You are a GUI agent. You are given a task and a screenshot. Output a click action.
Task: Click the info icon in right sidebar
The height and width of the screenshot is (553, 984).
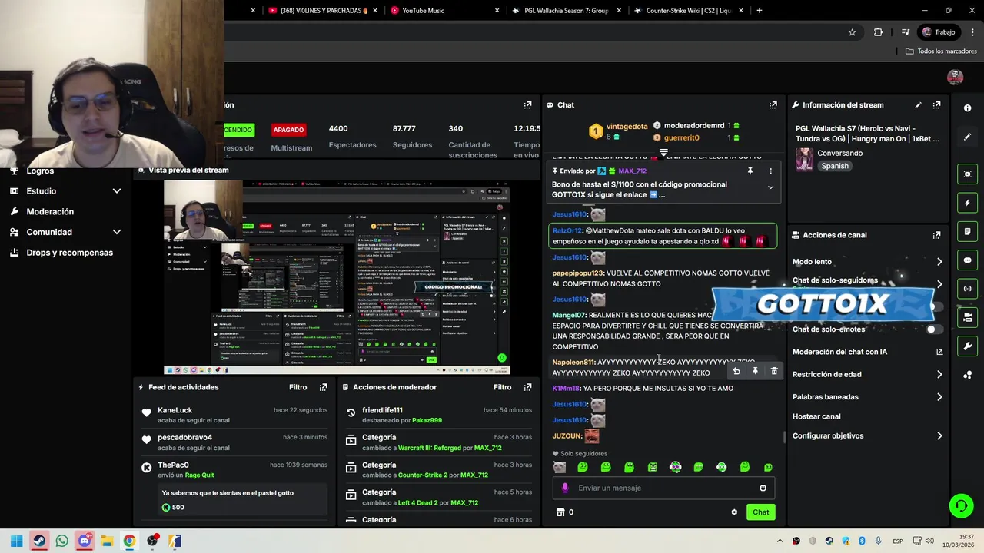click(x=967, y=108)
